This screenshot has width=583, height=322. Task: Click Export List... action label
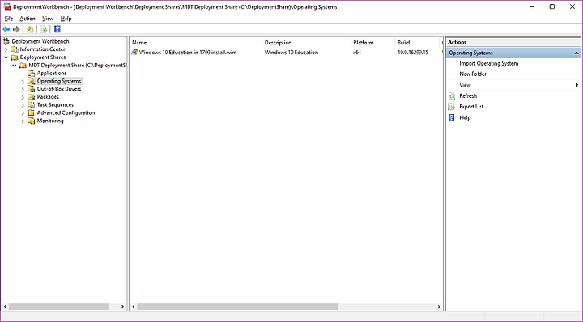(473, 107)
